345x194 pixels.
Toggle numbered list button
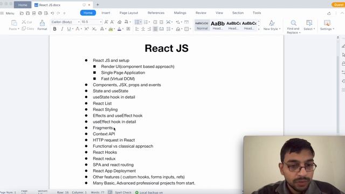146,22
